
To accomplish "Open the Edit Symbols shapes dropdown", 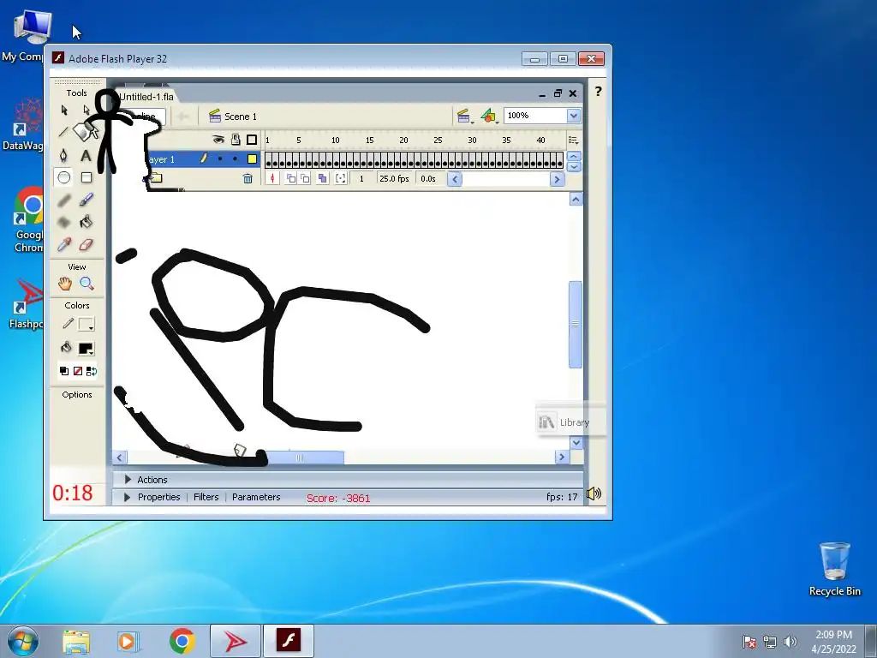I will pos(489,117).
